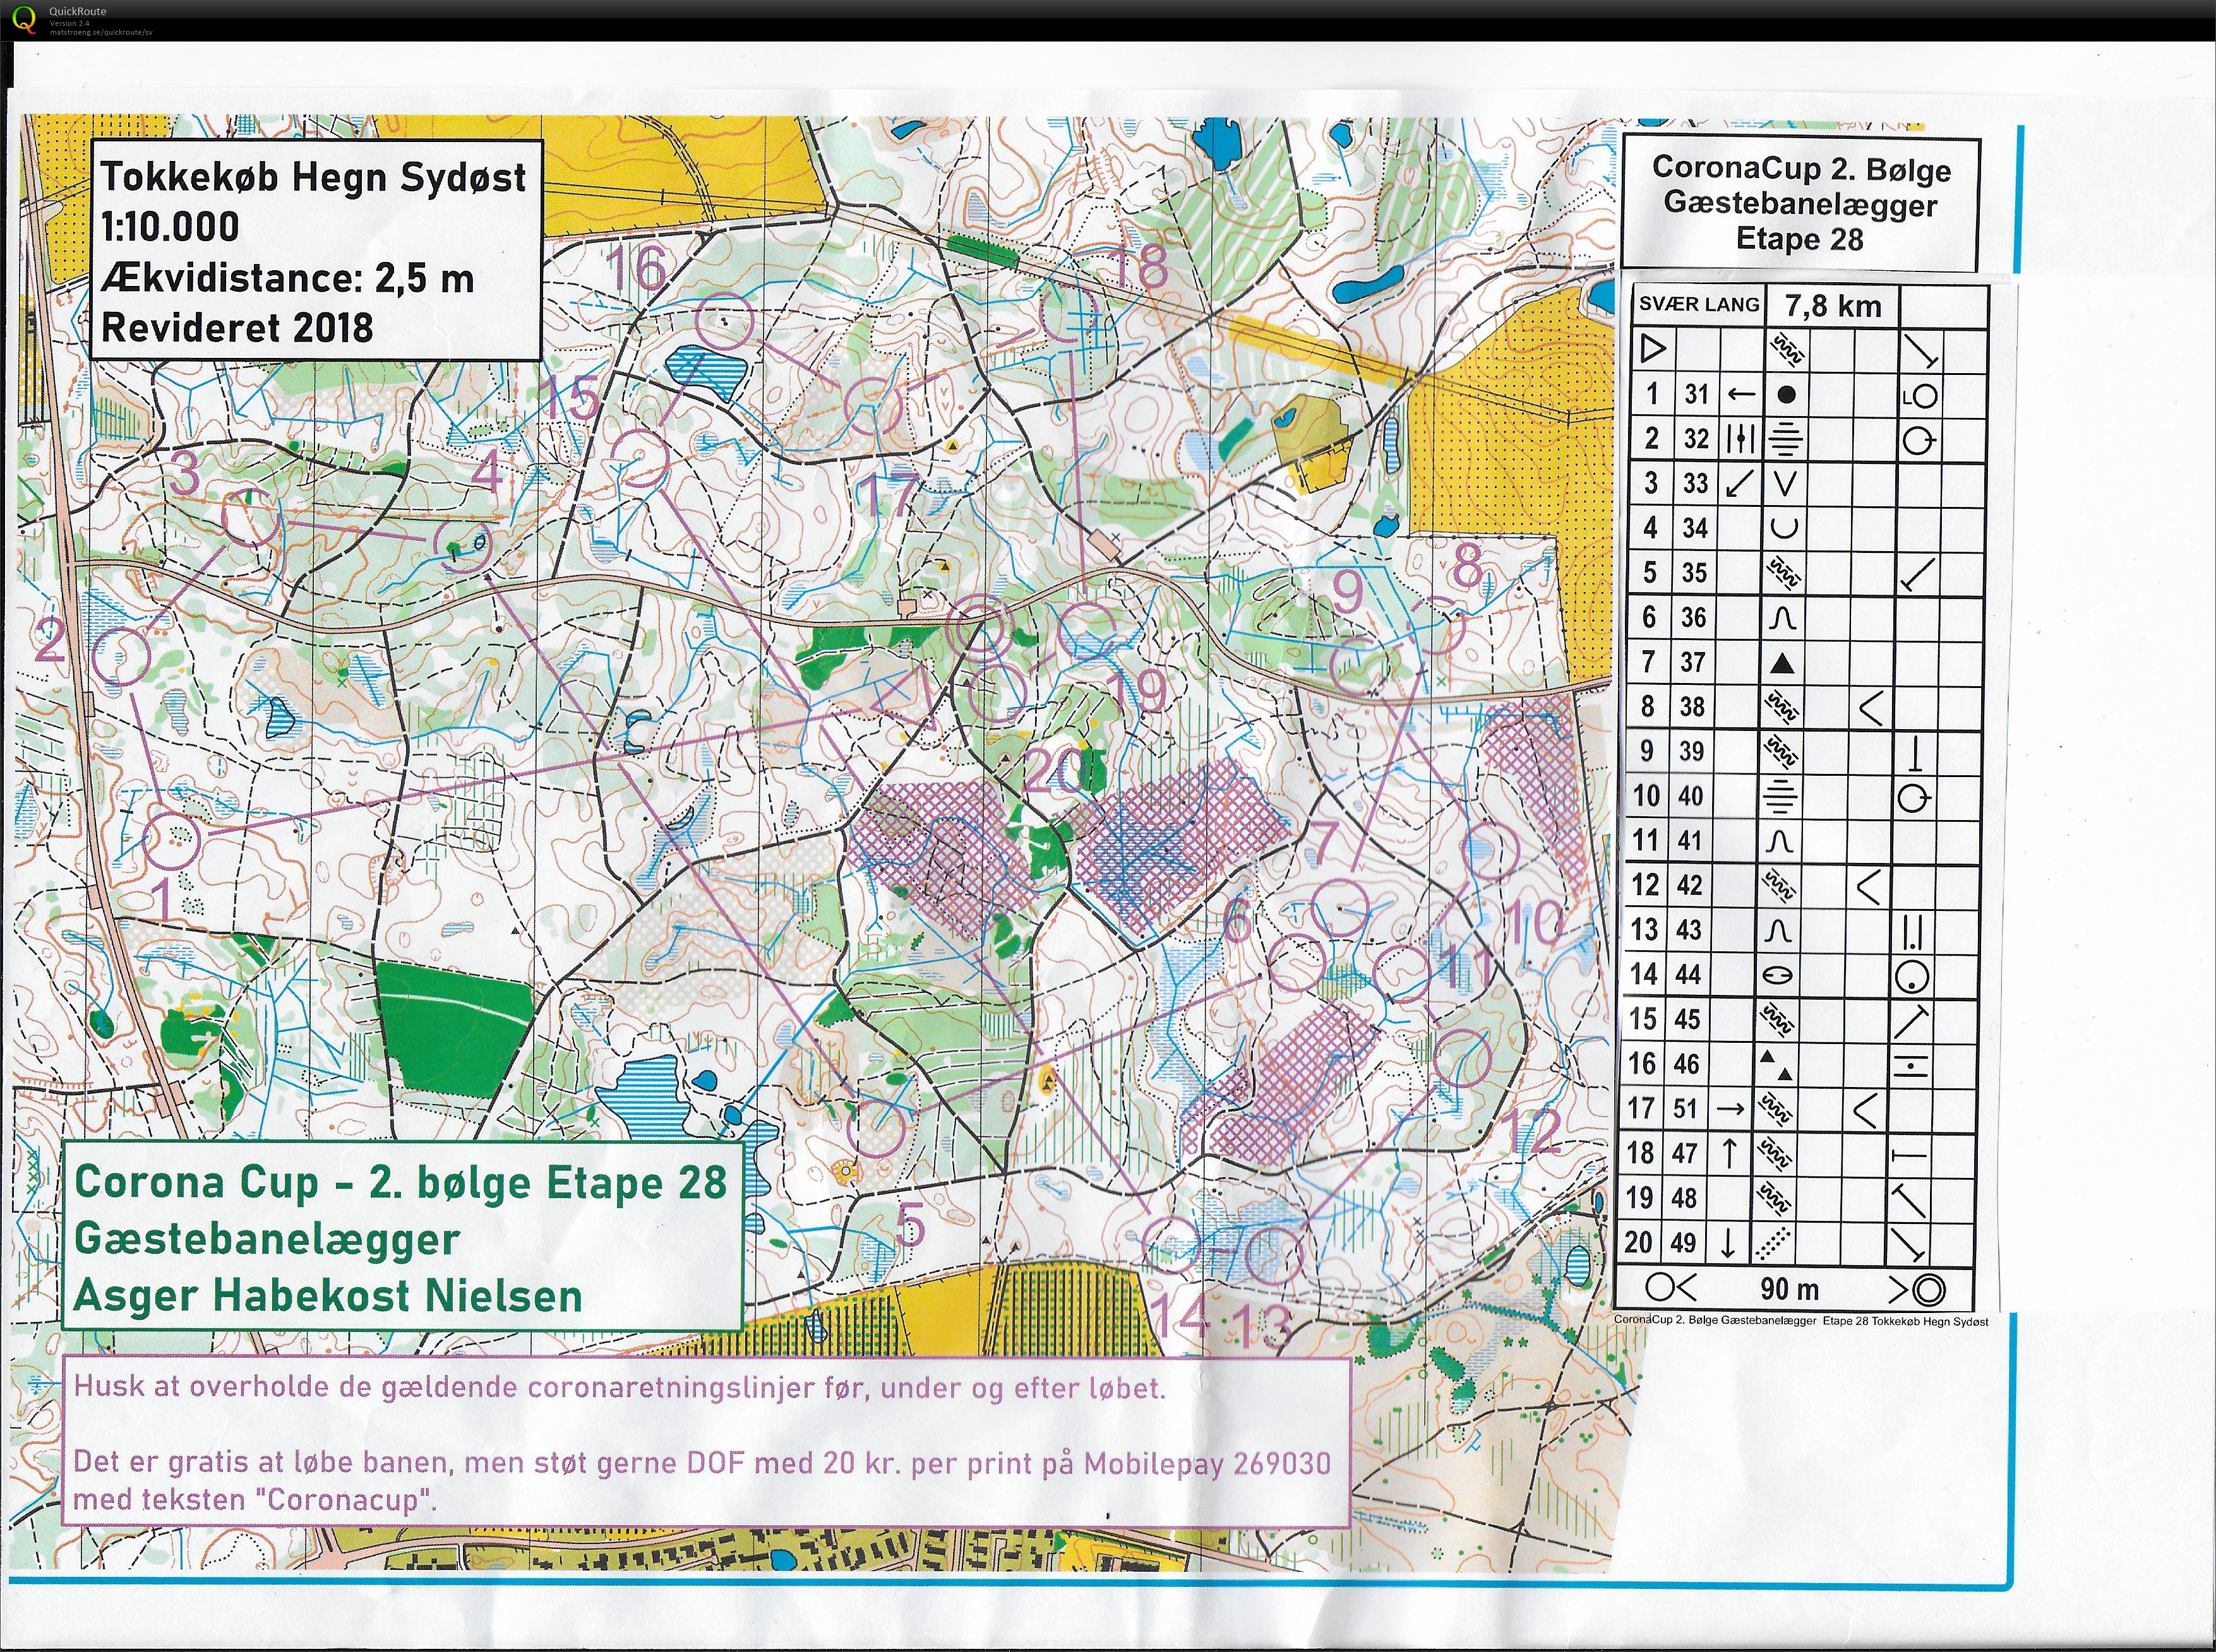Image resolution: width=2216 pixels, height=1652 pixels.
Task: Click the two-triangles symbol in row 46
Action: pos(1776,1065)
